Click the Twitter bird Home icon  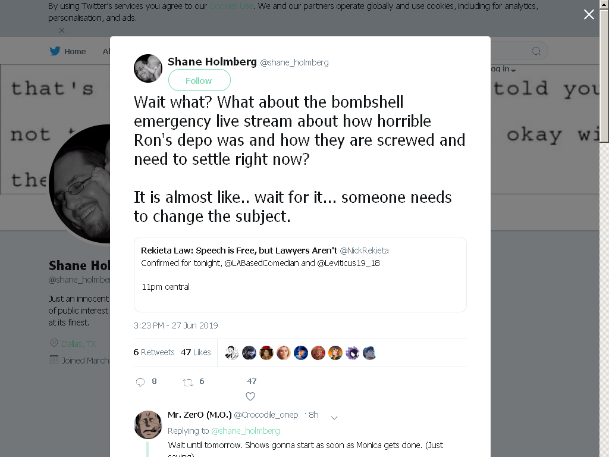click(x=55, y=51)
